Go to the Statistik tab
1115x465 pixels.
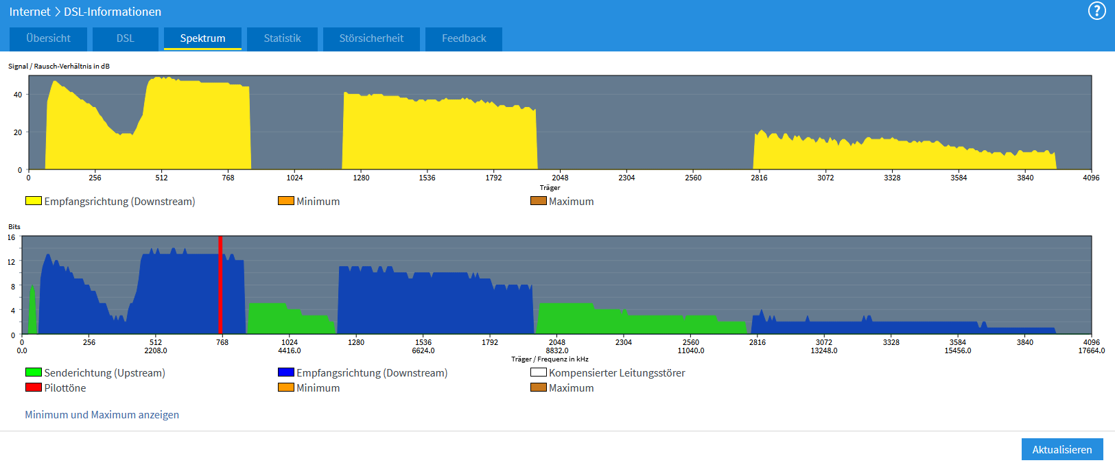pyautogui.click(x=282, y=38)
